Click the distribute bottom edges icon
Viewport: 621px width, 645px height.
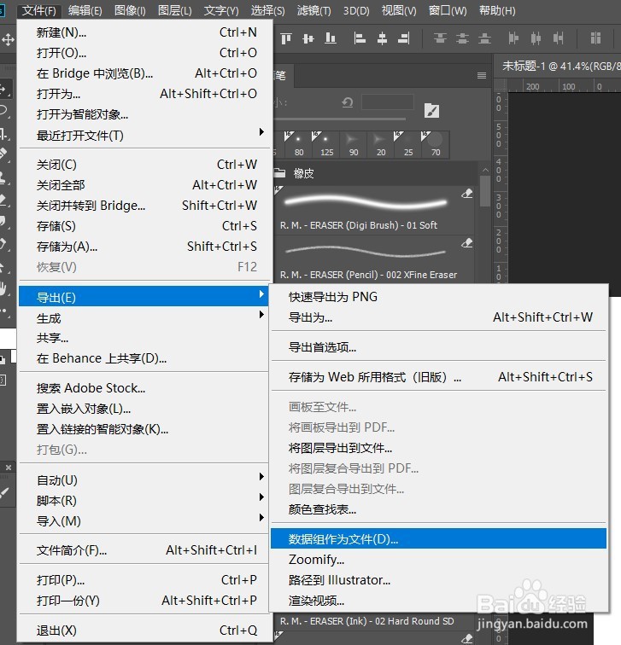click(x=484, y=38)
